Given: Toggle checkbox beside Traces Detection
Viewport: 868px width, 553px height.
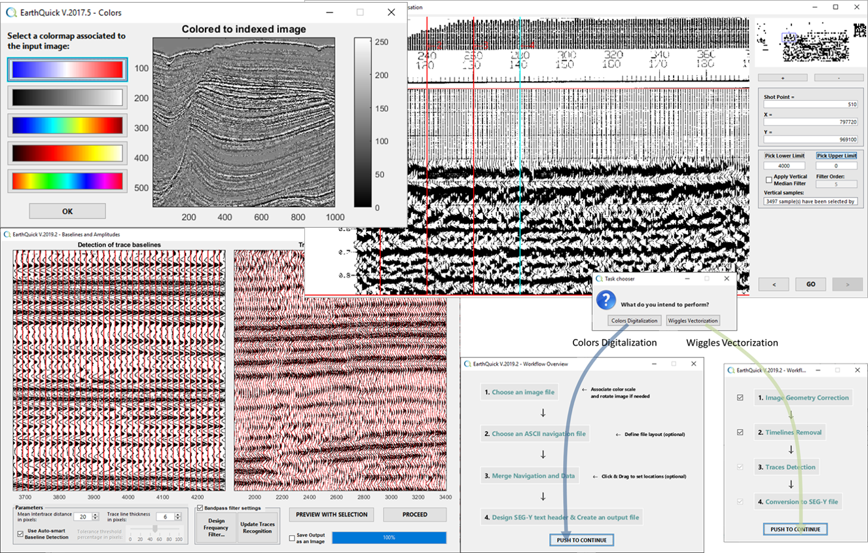Looking at the screenshot, I should click(x=740, y=467).
